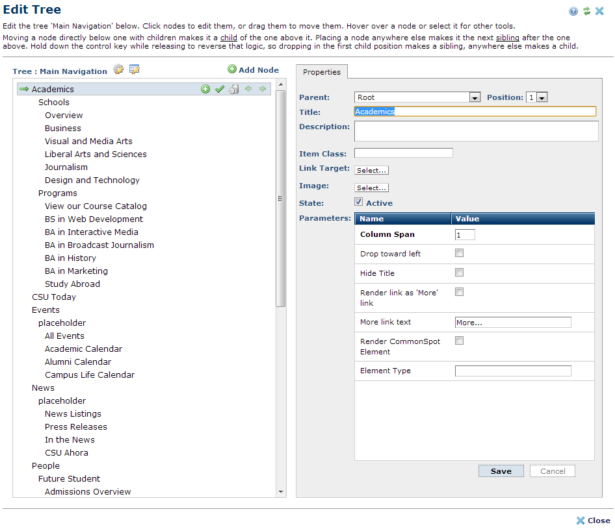Viewport: 615px width, 529px height.
Task: Click the edit tree notepad icon
Action: point(135,69)
